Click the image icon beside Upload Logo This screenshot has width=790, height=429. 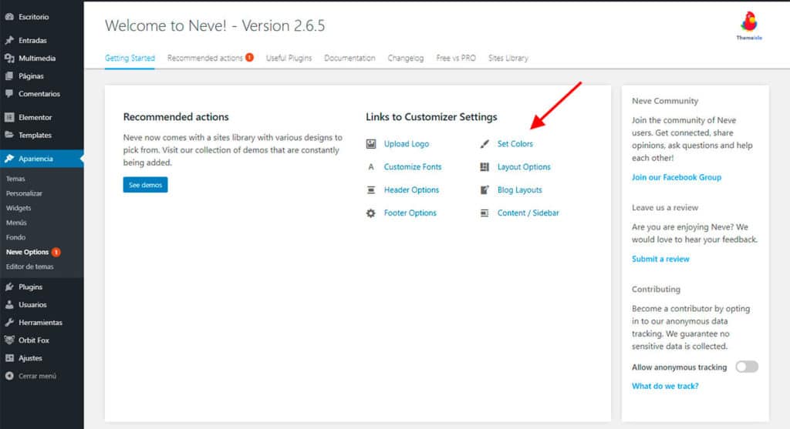click(371, 144)
